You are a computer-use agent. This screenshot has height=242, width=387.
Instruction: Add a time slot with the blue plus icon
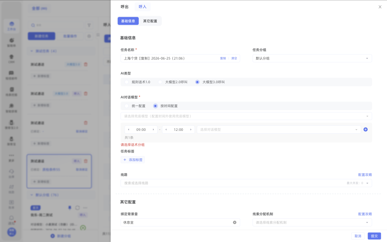tap(365, 129)
